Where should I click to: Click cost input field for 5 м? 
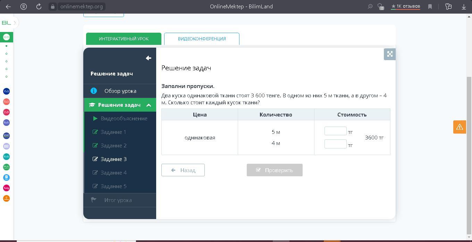[335, 131]
